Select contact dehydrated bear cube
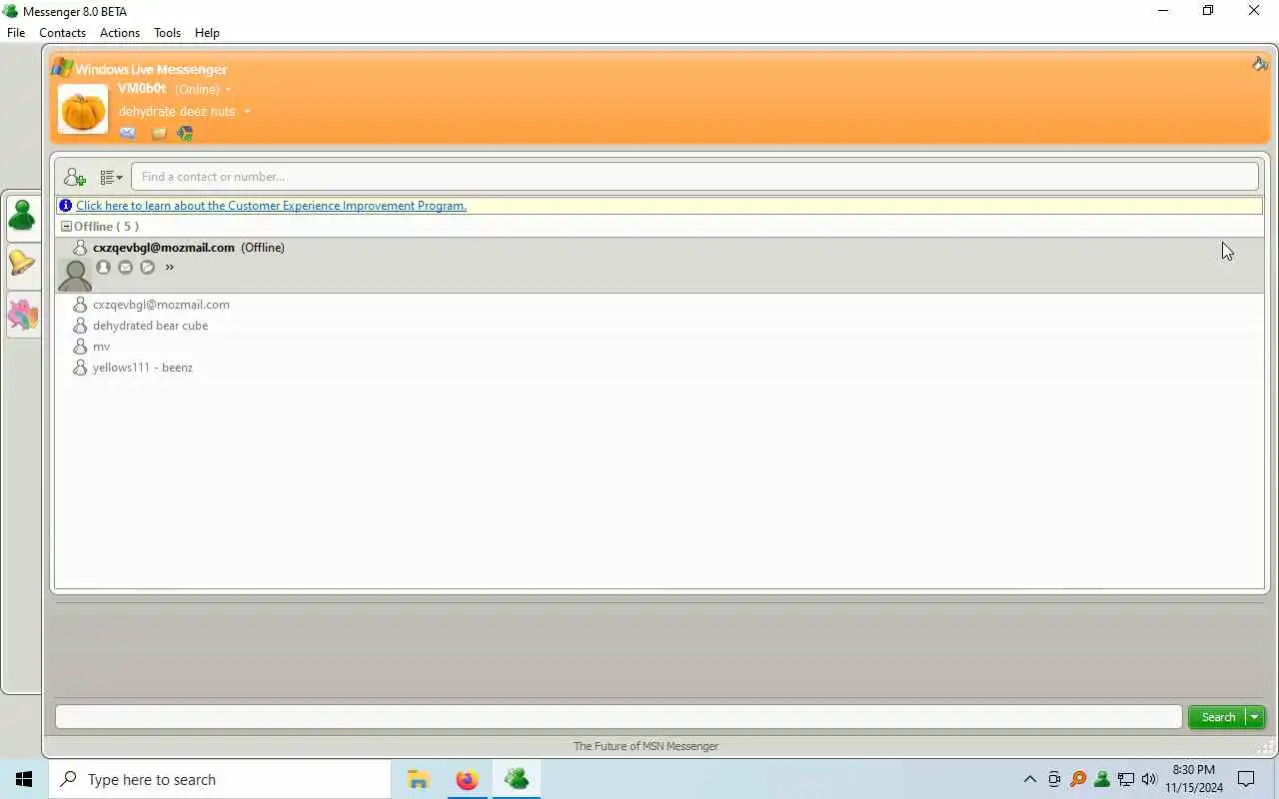The image size is (1279, 799). click(x=659, y=326)
